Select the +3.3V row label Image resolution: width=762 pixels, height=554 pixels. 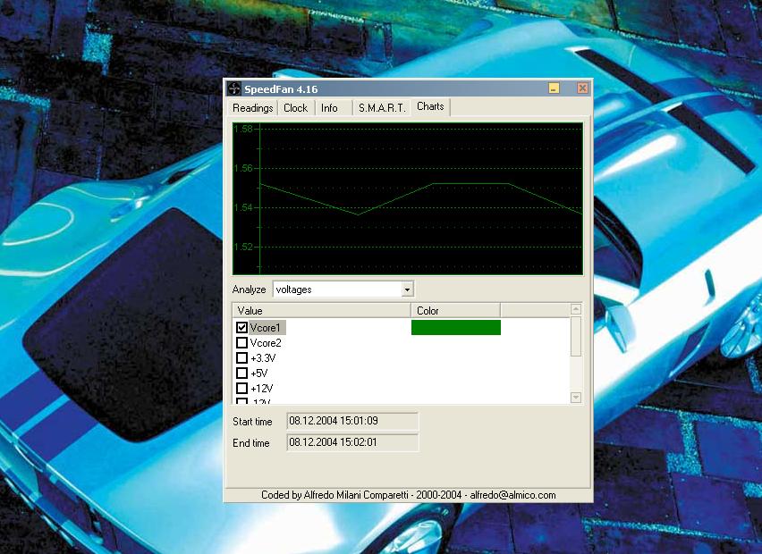(x=263, y=357)
